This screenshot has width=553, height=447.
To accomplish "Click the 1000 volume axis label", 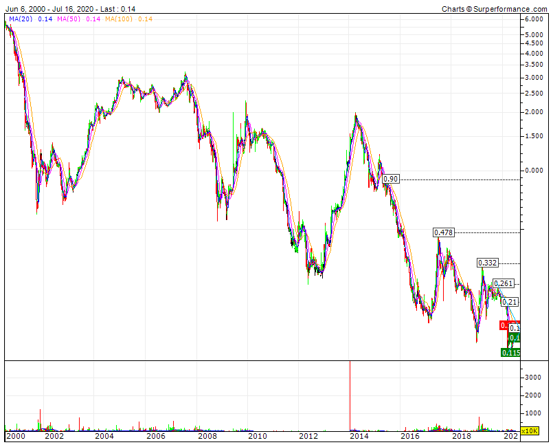I will click(x=533, y=413).
